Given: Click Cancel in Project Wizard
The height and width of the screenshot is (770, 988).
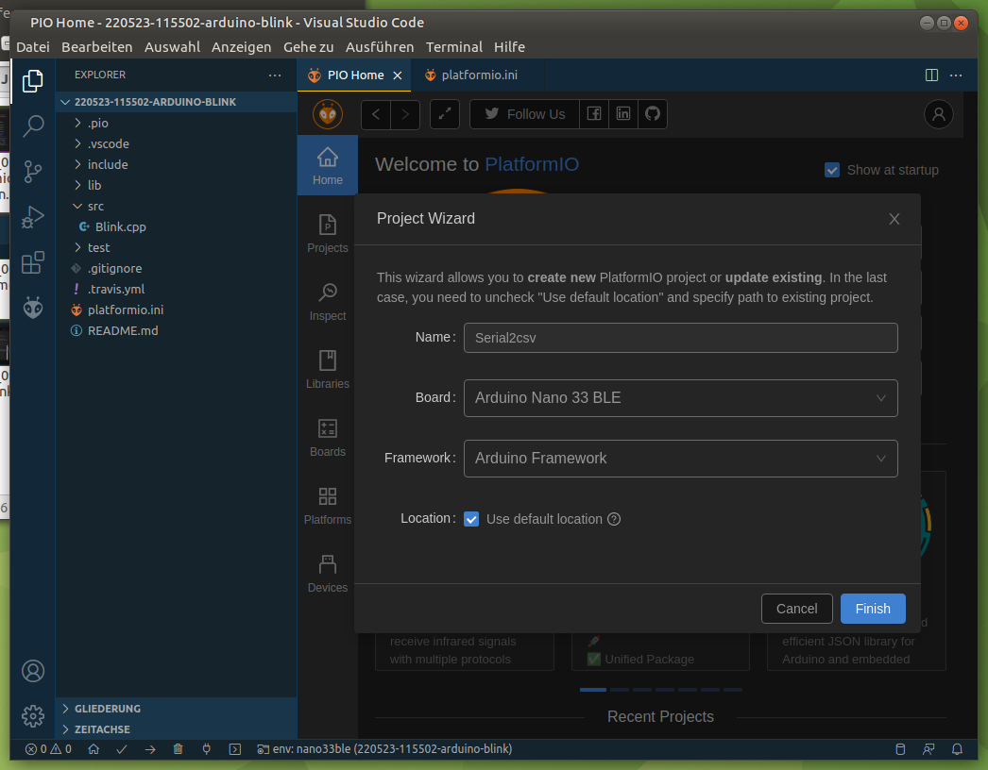Looking at the screenshot, I should (x=796, y=609).
